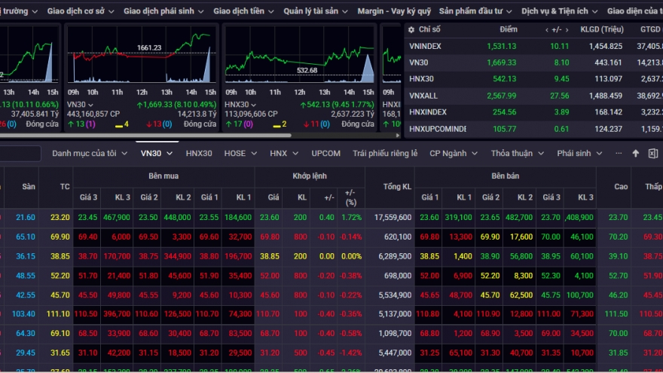Open the Quản lý tài sản menu
Image resolution: width=663 pixels, height=373 pixels.
pyautogui.click(x=316, y=11)
